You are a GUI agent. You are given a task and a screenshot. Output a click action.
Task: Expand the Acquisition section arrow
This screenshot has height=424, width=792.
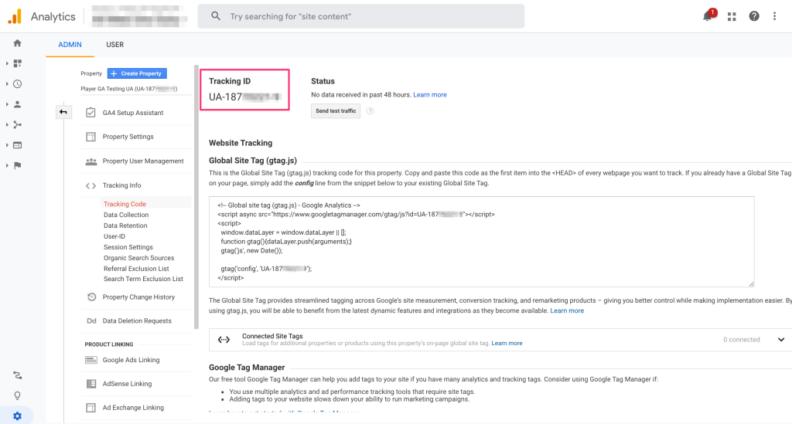7,124
